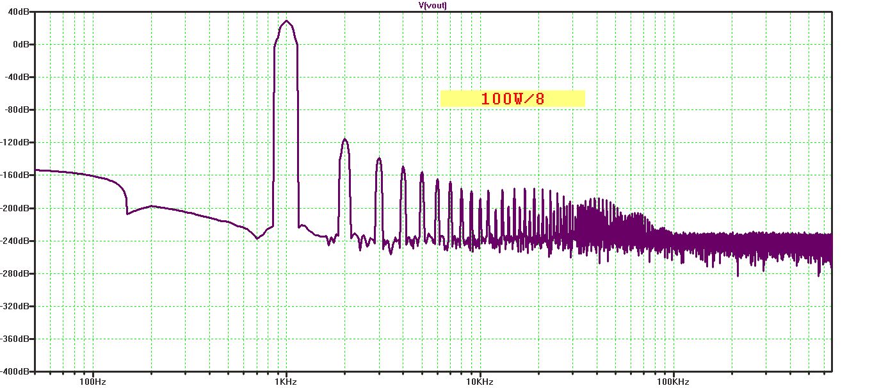Click the -80dB axis label

click(x=18, y=109)
